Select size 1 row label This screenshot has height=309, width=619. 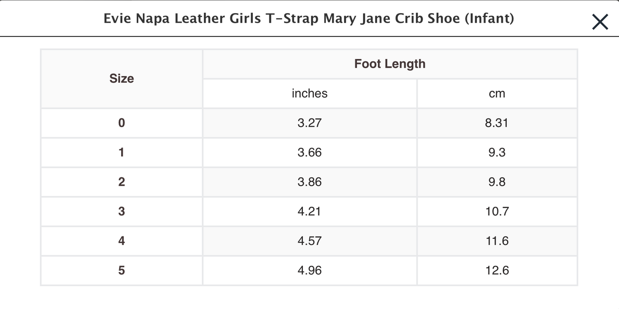coord(122,152)
